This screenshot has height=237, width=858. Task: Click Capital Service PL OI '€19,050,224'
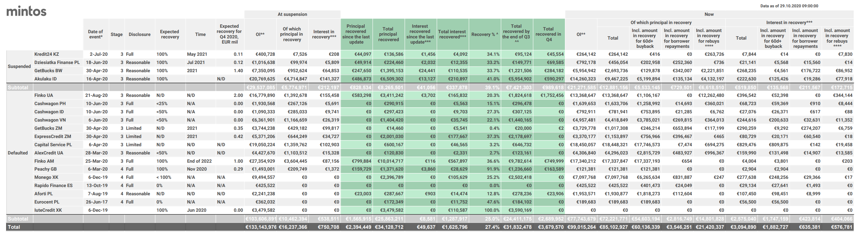(262, 144)
